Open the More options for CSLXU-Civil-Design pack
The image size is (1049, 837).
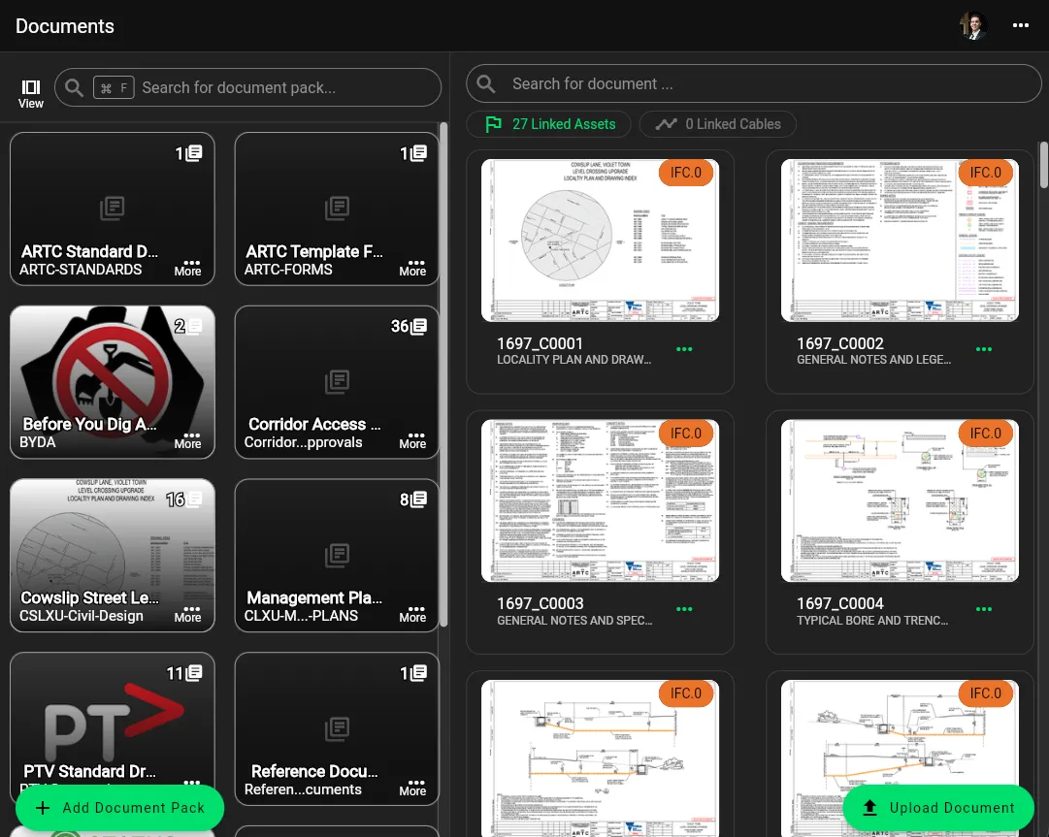(x=187, y=610)
